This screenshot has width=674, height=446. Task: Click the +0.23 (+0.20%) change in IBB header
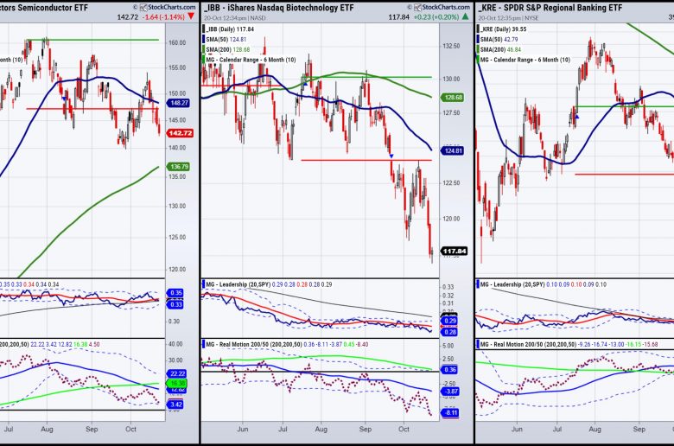436,17
